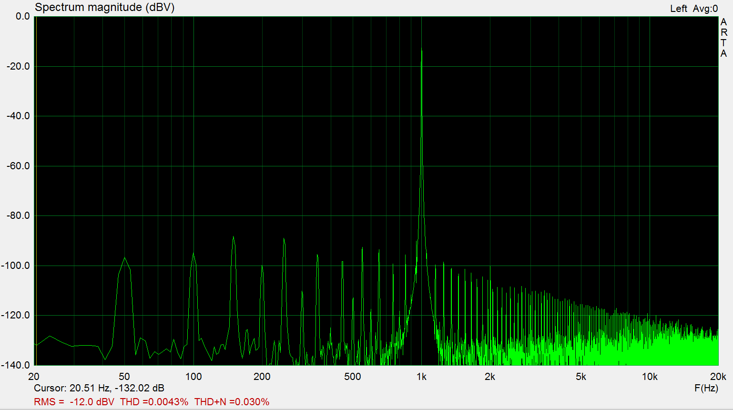Click the '-100.0' y-axis label
The height and width of the screenshot is (410, 733).
[16, 266]
